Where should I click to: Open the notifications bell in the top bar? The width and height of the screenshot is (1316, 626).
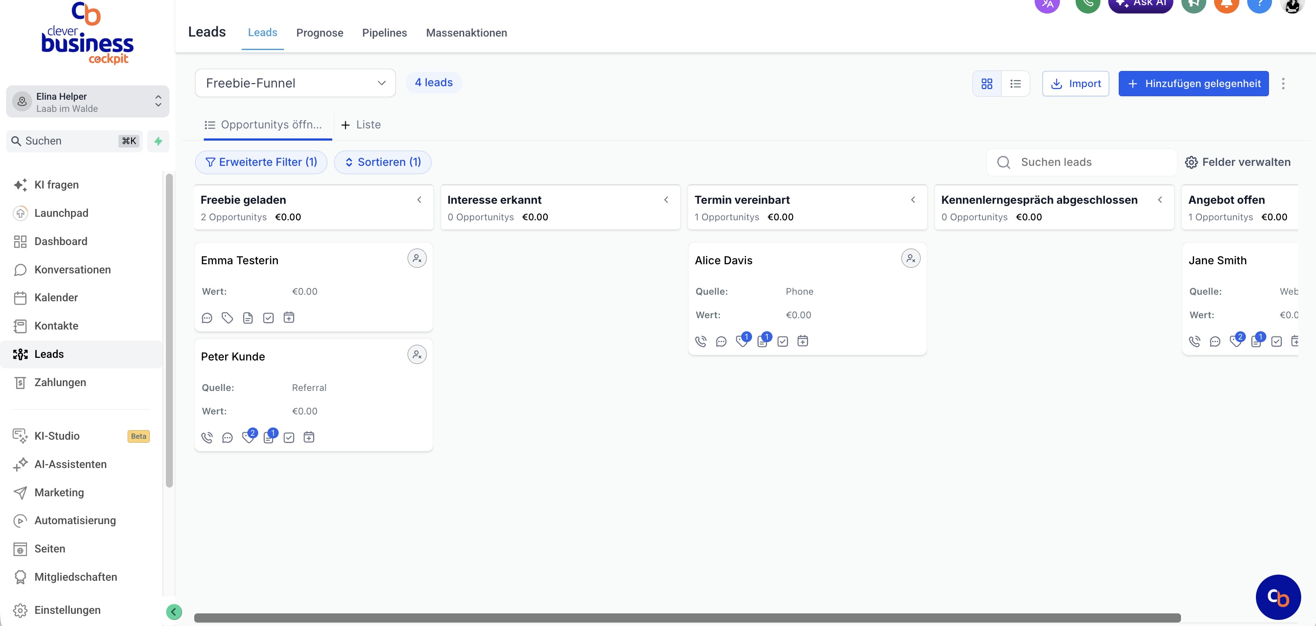1226,3
